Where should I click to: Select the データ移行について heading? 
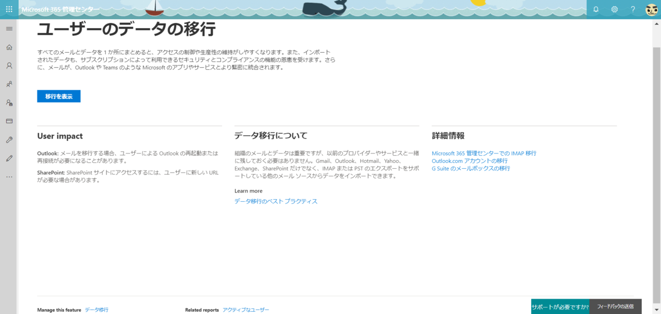click(x=271, y=135)
